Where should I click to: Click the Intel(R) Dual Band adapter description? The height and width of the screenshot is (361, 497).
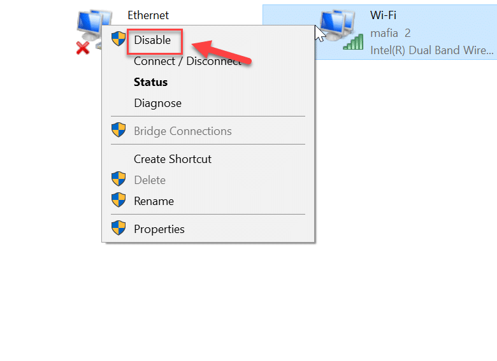tap(431, 50)
